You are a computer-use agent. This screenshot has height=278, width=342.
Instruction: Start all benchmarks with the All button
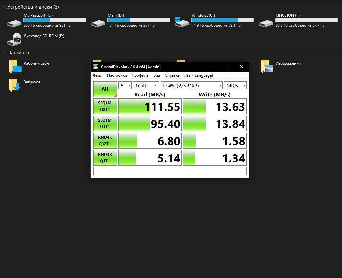click(105, 89)
